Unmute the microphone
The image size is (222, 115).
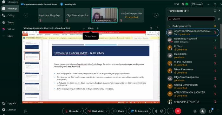tap(72, 111)
